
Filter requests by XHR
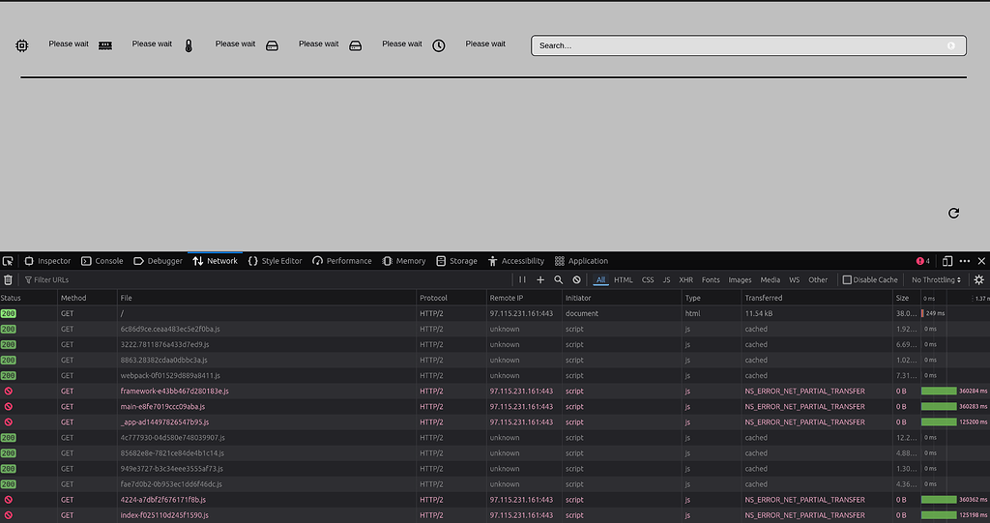coord(685,279)
